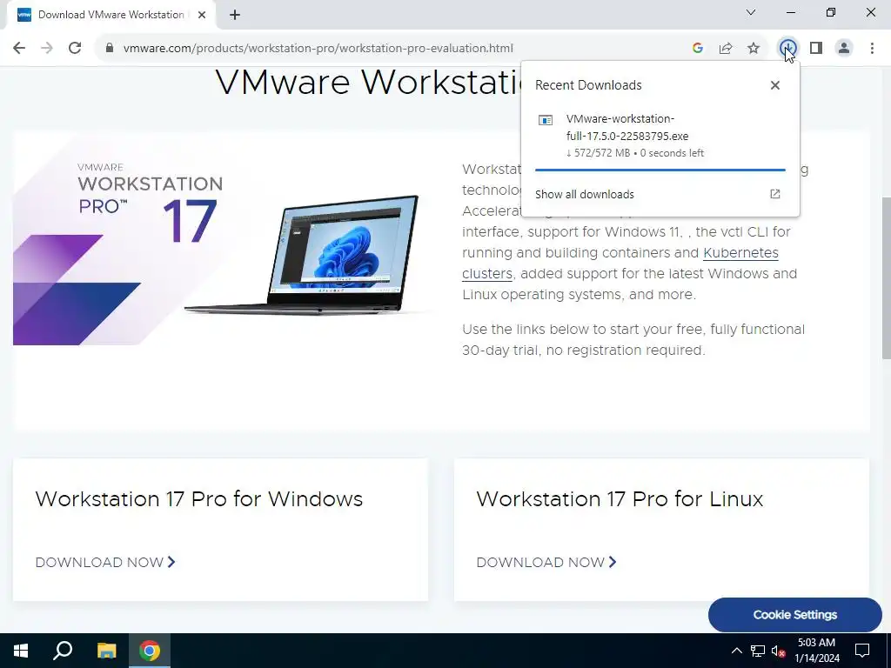The image size is (891, 668).
Task: Close the Recent Downloads popup
Action: (x=775, y=85)
